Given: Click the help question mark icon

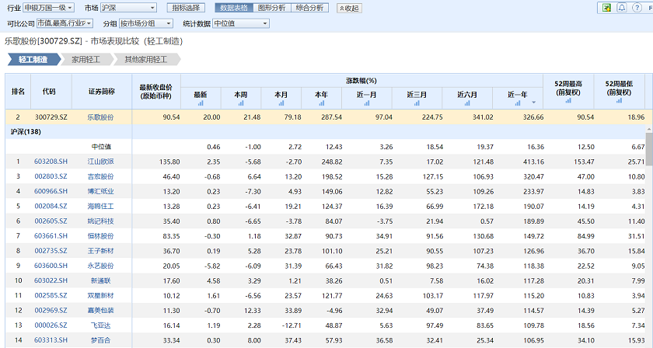Looking at the screenshot, I should 636,8.
